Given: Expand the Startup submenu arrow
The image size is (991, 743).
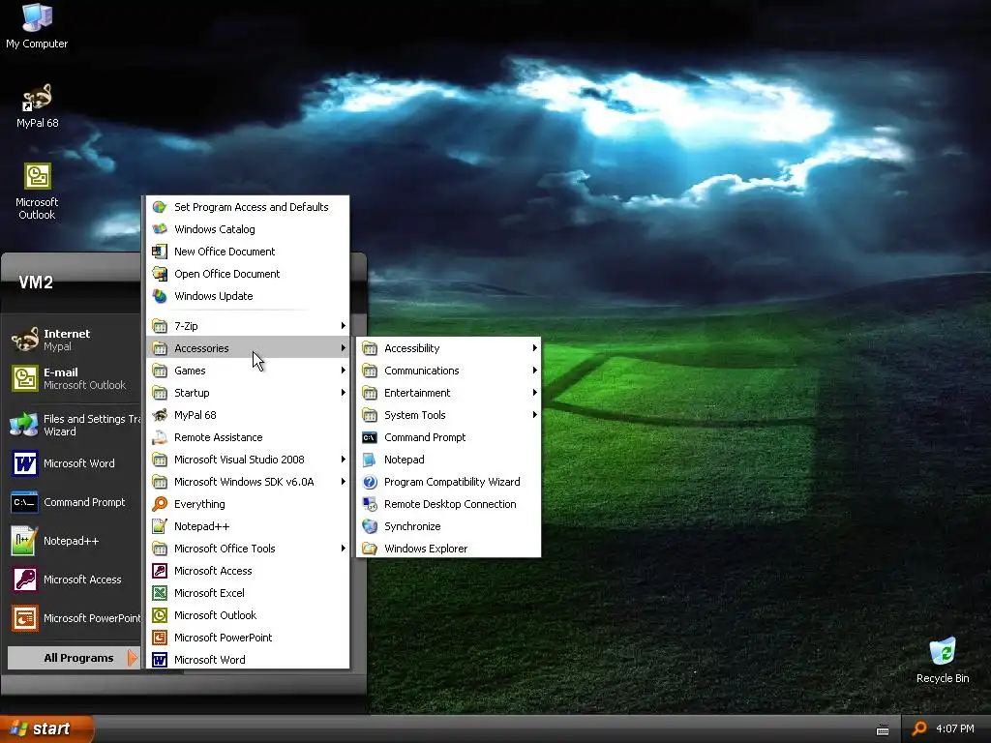Looking at the screenshot, I should [343, 393].
